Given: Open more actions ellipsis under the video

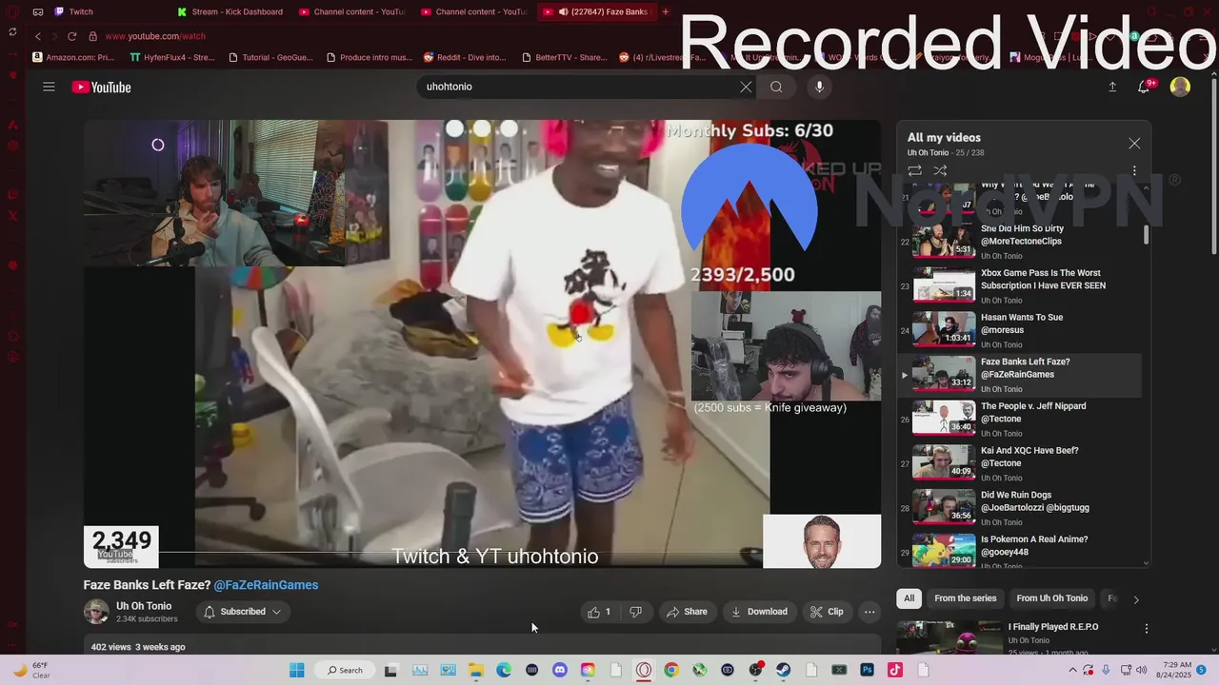Looking at the screenshot, I should (x=869, y=612).
